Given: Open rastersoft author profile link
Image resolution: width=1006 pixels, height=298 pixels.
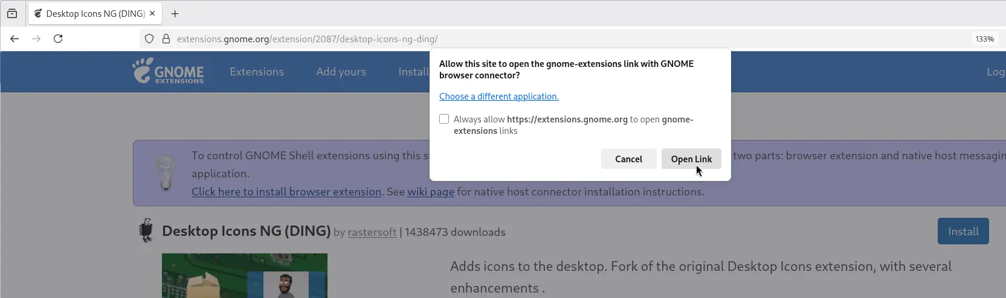Looking at the screenshot, I should pyautogui.click(x=372, y=232).
